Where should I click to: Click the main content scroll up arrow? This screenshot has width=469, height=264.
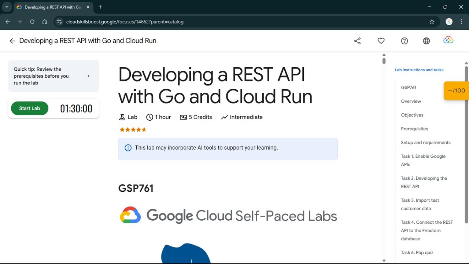click(x=384, y=55)
